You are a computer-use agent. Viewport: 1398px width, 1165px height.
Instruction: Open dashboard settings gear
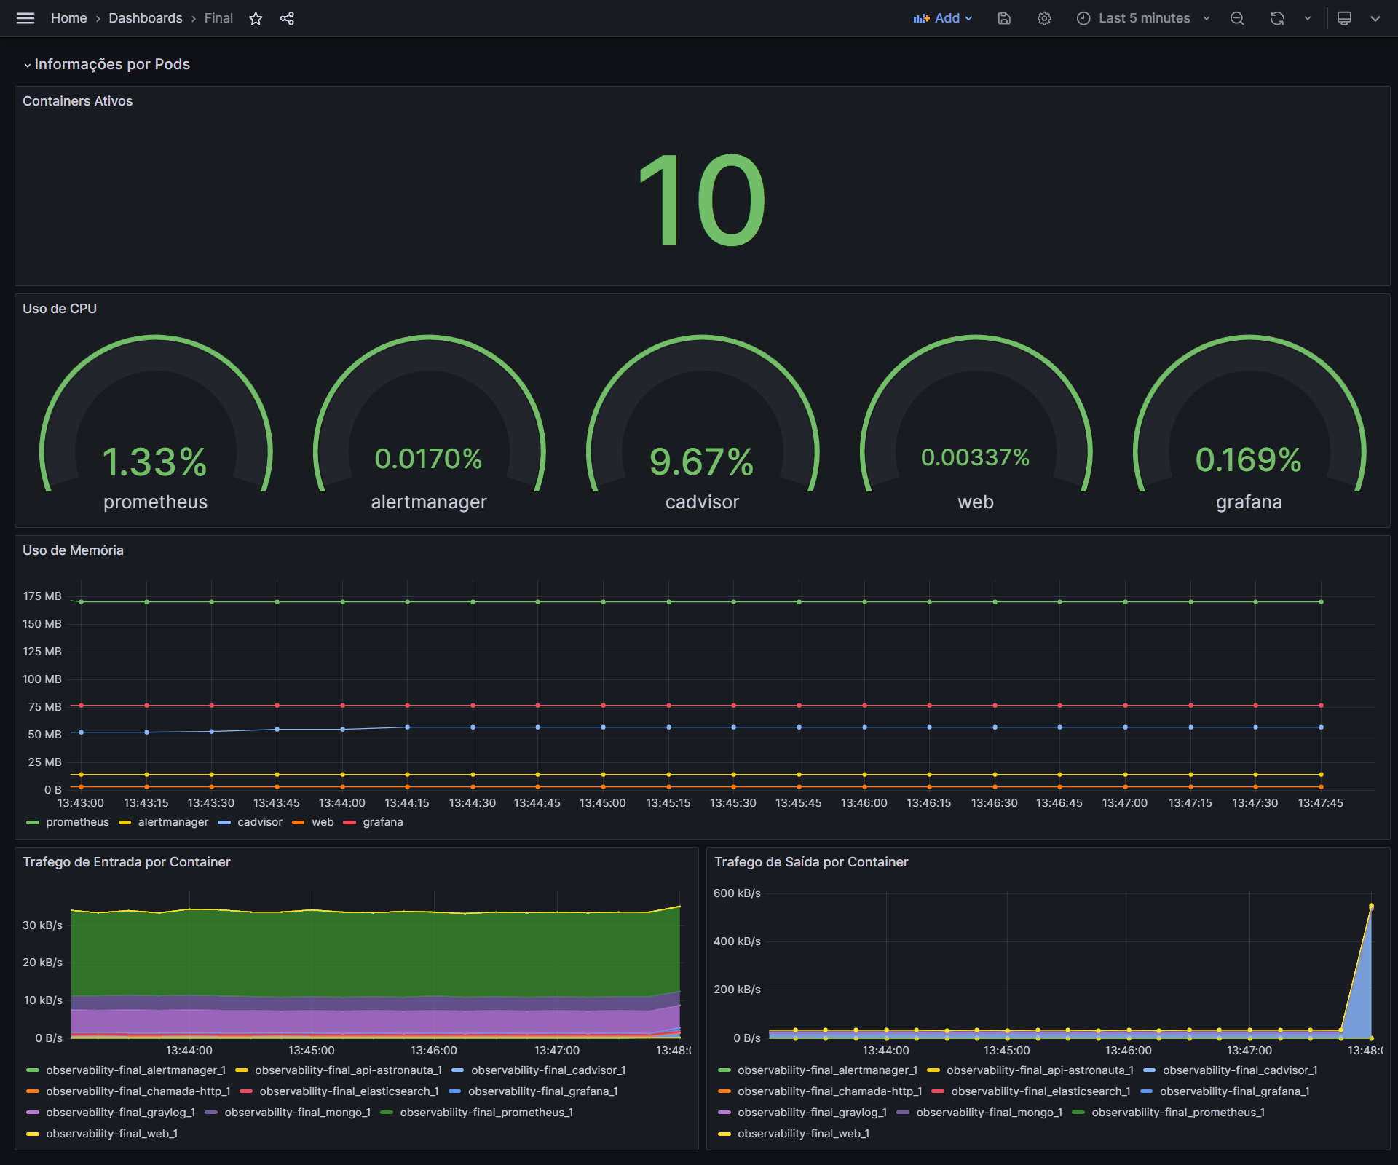(x=1044, y=18)
